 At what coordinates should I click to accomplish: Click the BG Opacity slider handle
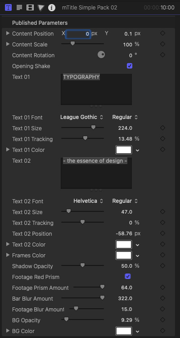[66, 319]
